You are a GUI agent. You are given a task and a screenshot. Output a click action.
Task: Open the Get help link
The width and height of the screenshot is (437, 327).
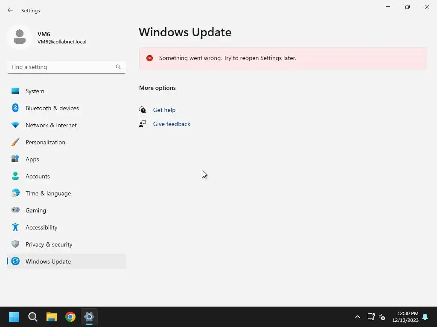(x=164, y=110)
